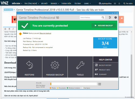
Task: Click the Backup History icon
Action: click(96, 65)
